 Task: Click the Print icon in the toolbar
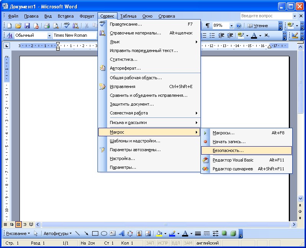coord(47,26)
